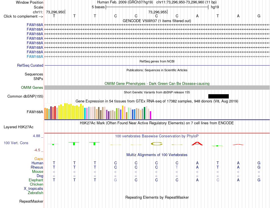Click the 73,296,955 position marker
Screen dimensions: 270x208
tap(157, 12)
